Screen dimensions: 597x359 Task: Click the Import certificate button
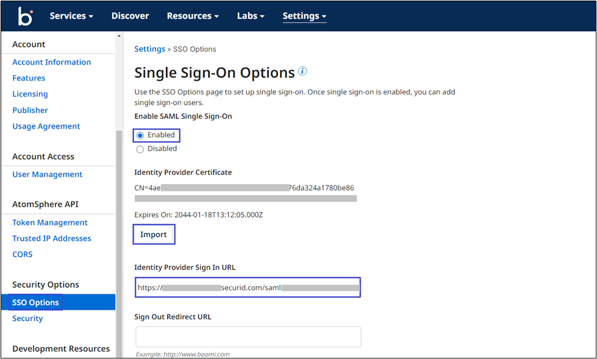[x=154, y=235]
